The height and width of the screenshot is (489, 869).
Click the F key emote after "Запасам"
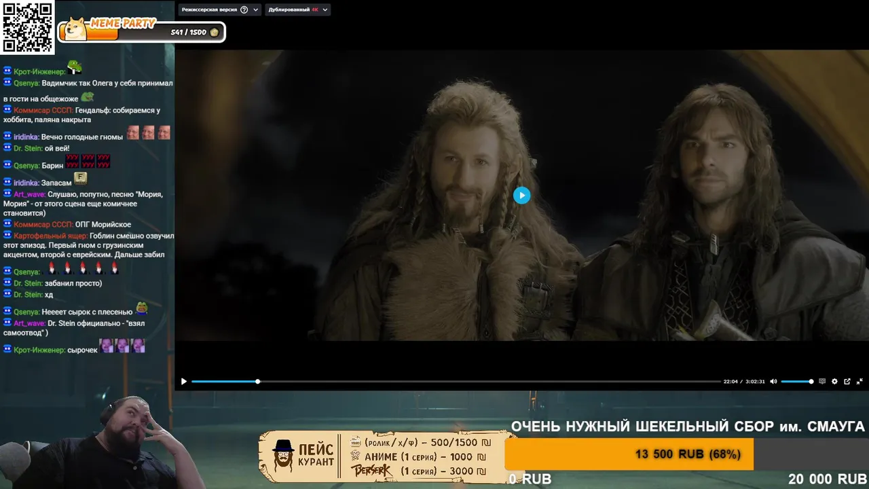80,179
